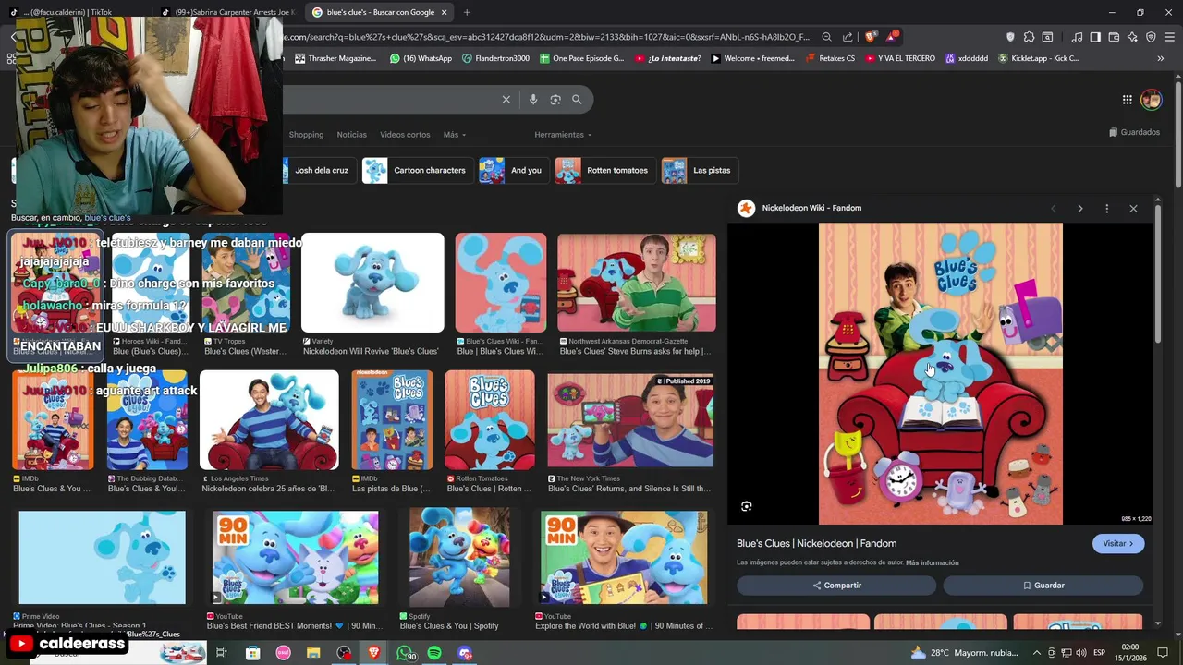Viewport: 1183px width, 665px height.
Task: Open WhatsApp bookmark in bookmarks bar
Action: (421, 58)
